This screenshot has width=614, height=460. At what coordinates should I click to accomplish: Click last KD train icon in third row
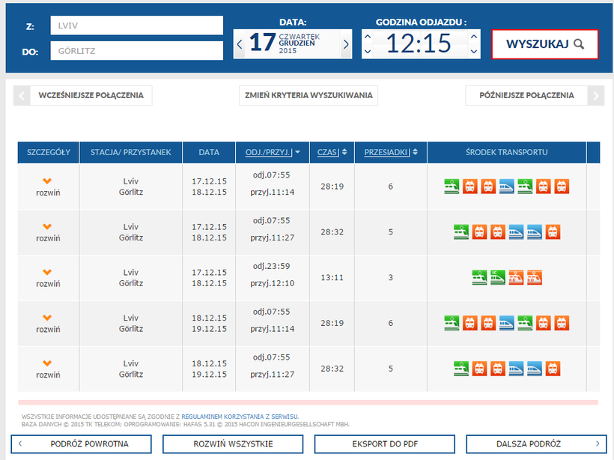534,277
